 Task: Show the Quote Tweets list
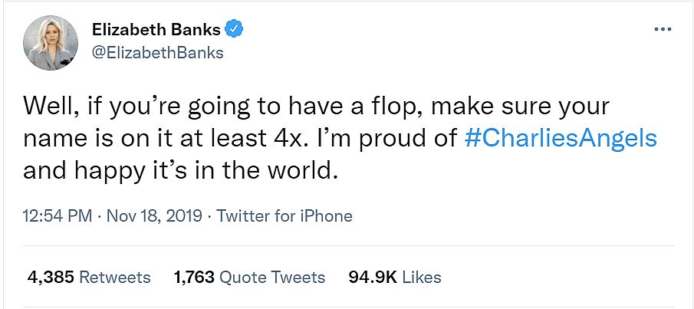pos(272,277)
